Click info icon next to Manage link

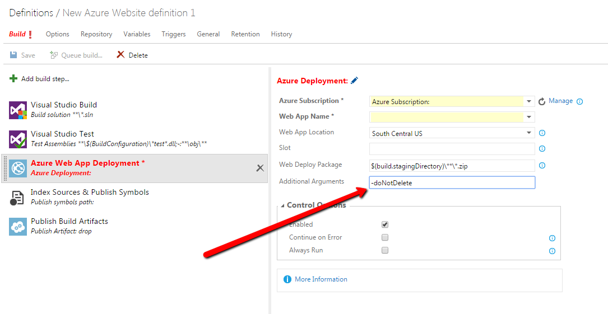click(x=579, y=101)
